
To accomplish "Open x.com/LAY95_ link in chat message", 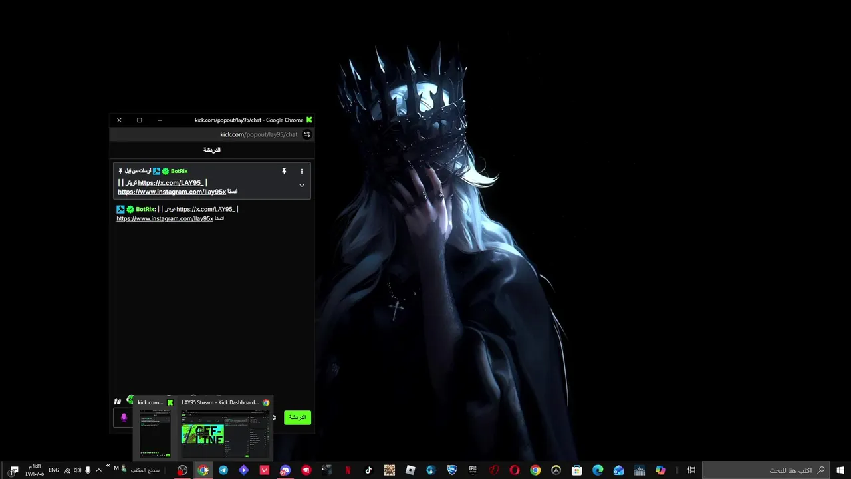I will point(205,209).
